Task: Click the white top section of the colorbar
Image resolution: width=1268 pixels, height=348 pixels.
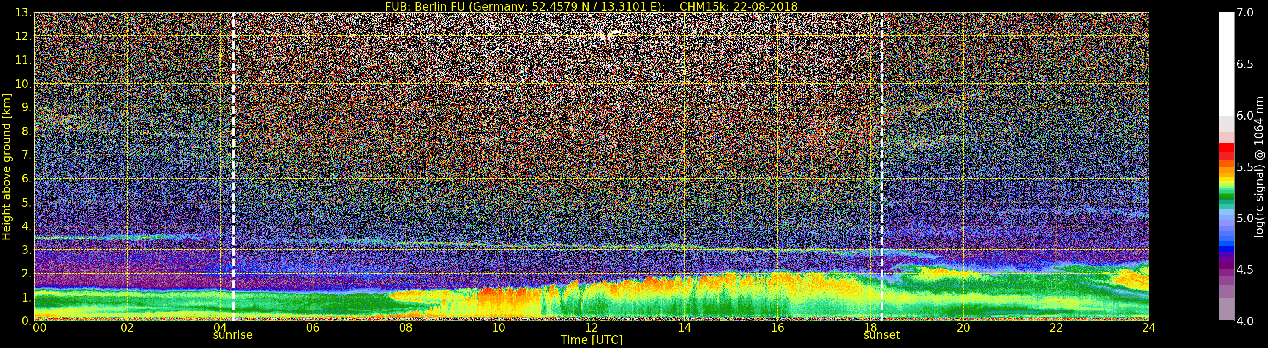Action: 1226,64
